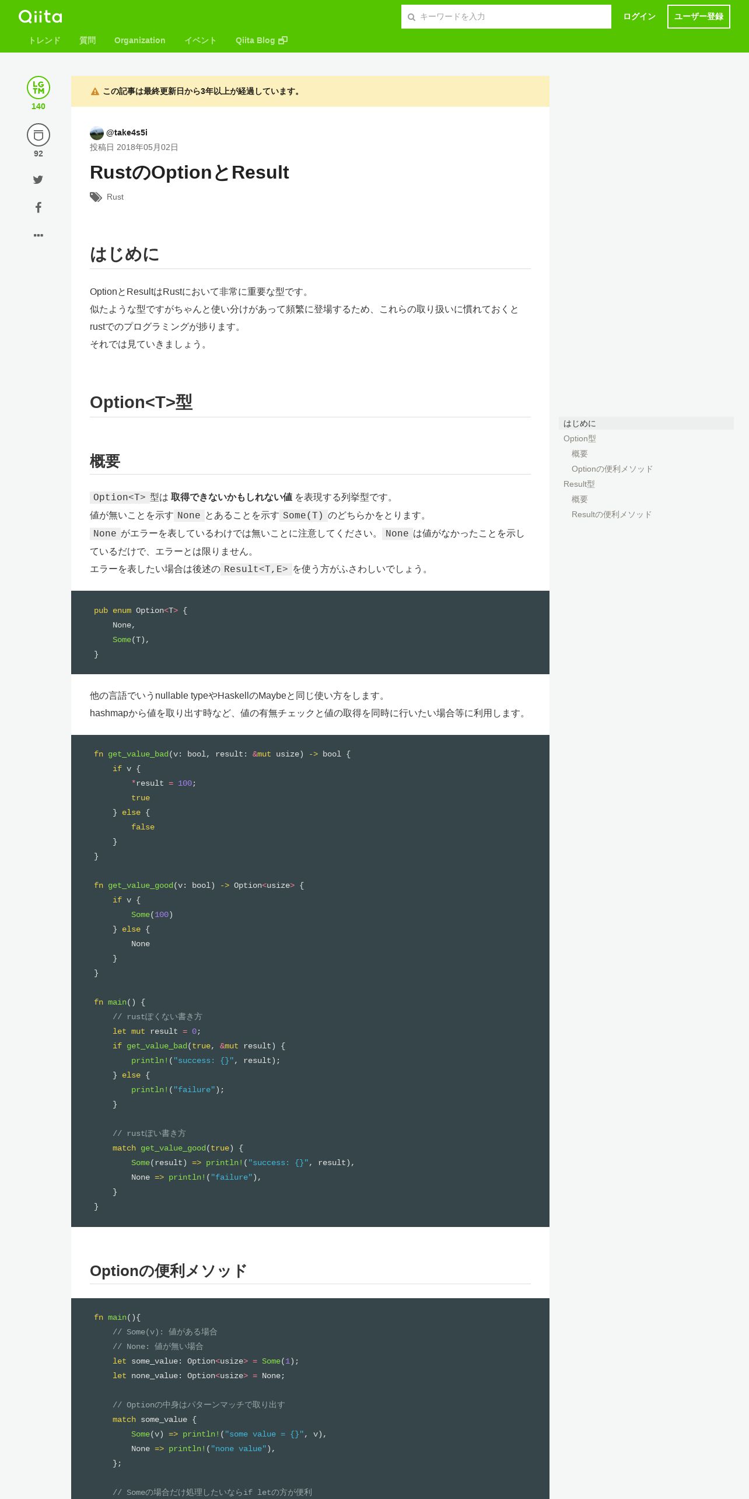Click the pub enum Option<T> code line
Viewport: 749px width, 1499px height.
click(141, 611)
